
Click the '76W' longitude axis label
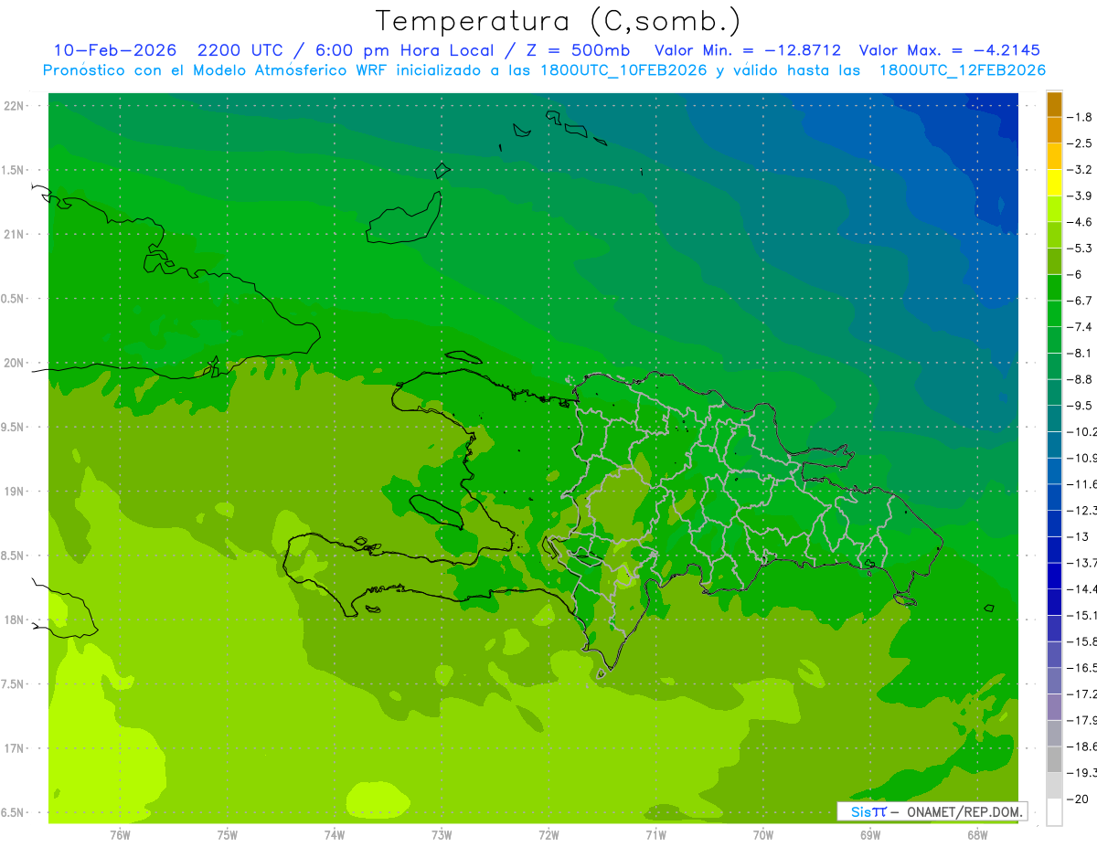pyautogui.click(x=120, y=834)
